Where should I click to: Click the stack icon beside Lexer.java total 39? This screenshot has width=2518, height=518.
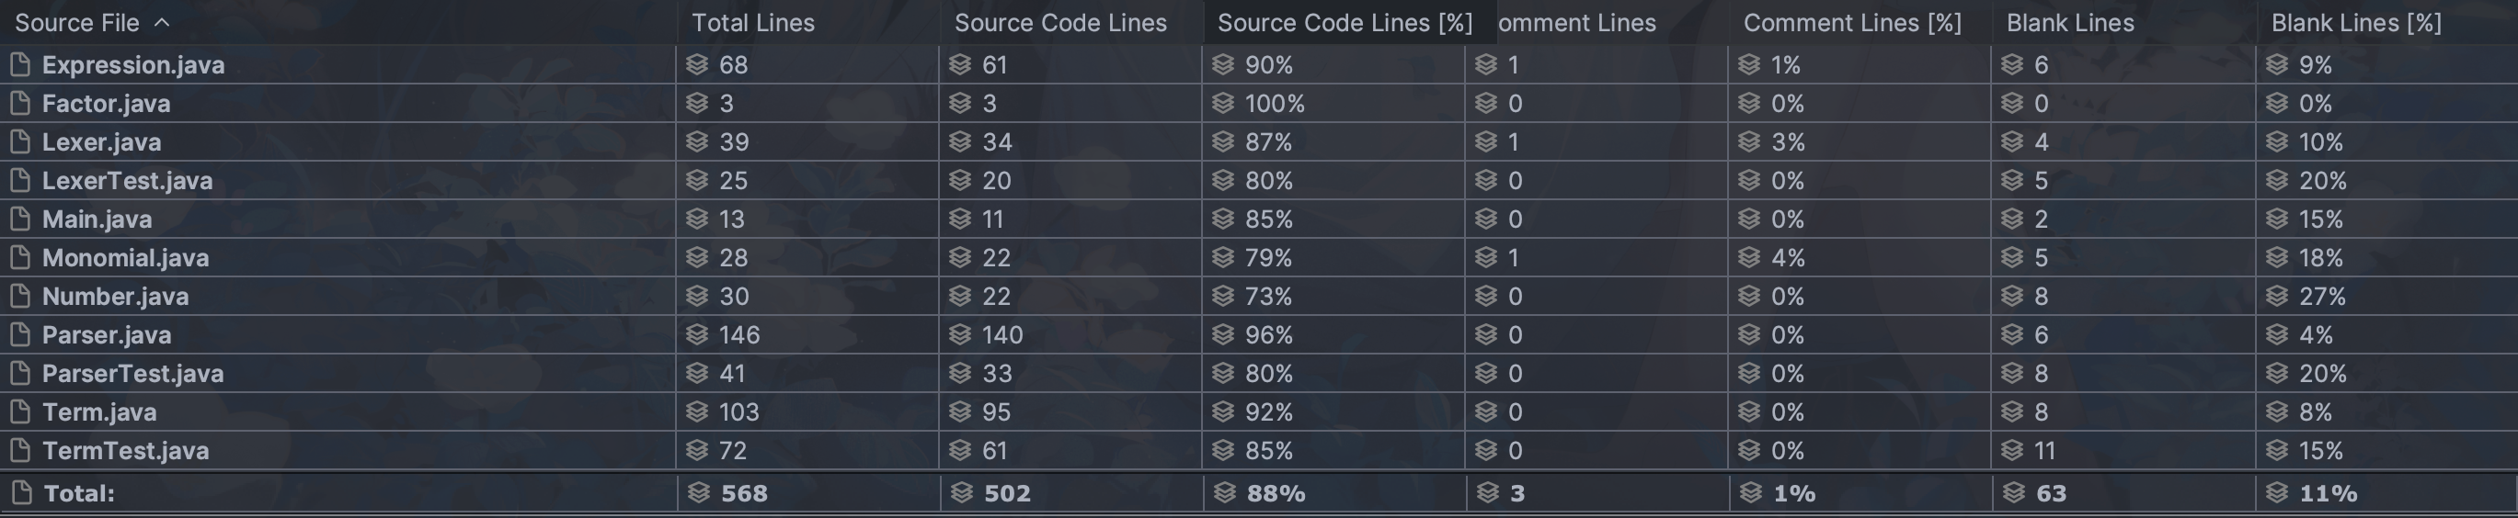[697, 141]
